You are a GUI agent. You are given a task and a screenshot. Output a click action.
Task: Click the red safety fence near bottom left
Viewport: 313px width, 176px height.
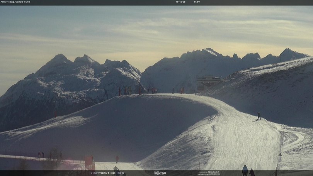(x=89, y=161)
